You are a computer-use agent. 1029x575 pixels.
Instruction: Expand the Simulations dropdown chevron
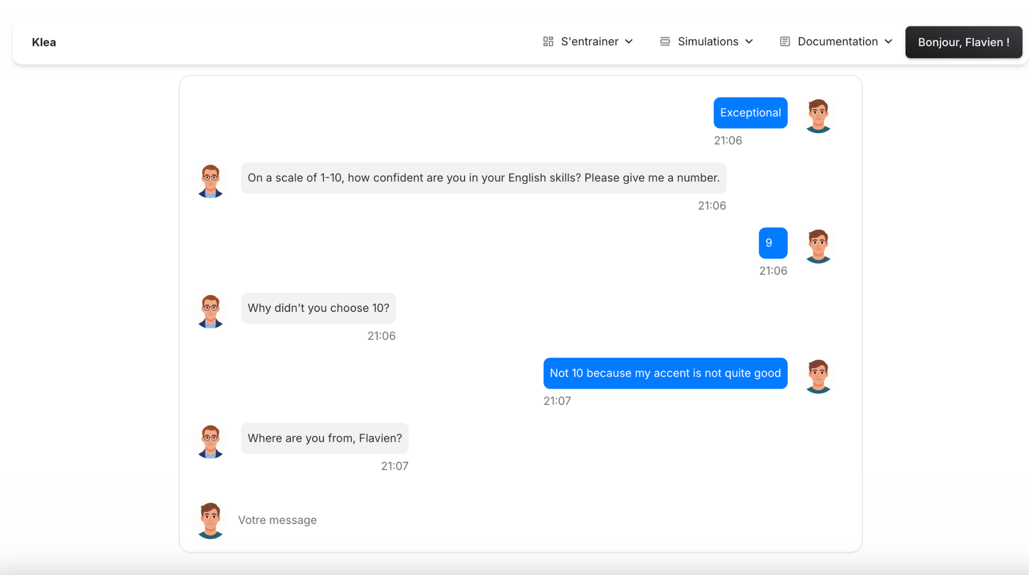(749, 42)
